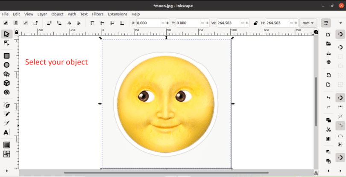The image size is (346, 177).
Task: Expand tool controls bar overflow arrow
Action: click(x=340, y=23)
